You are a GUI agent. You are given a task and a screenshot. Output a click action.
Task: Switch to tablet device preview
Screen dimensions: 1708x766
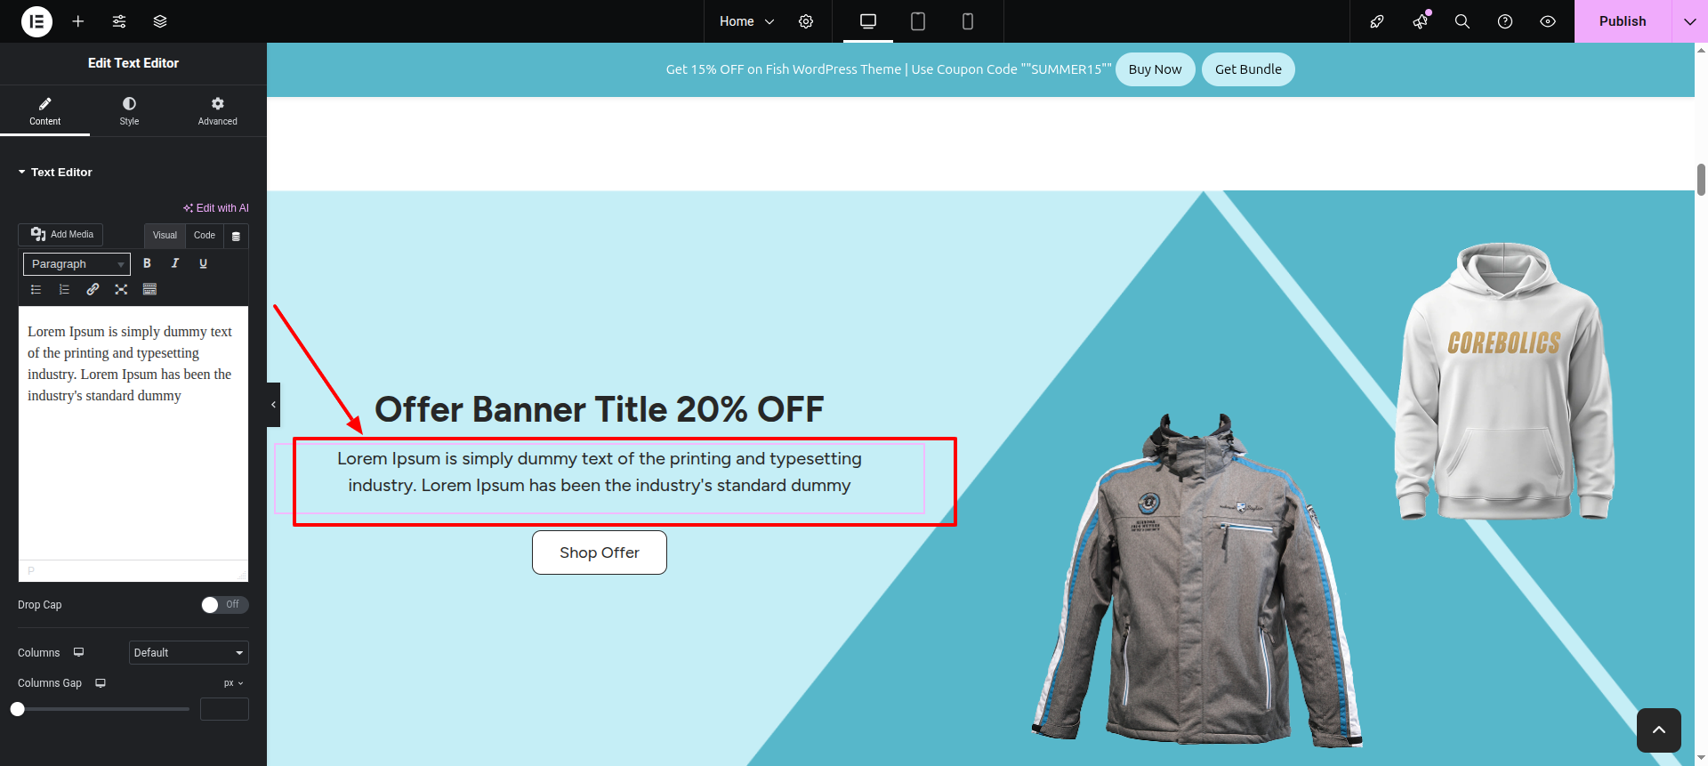point(918,21)
